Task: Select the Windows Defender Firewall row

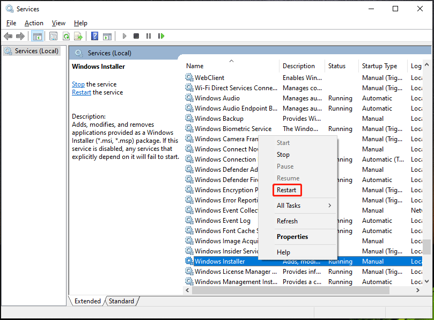Action: [222, 179]
